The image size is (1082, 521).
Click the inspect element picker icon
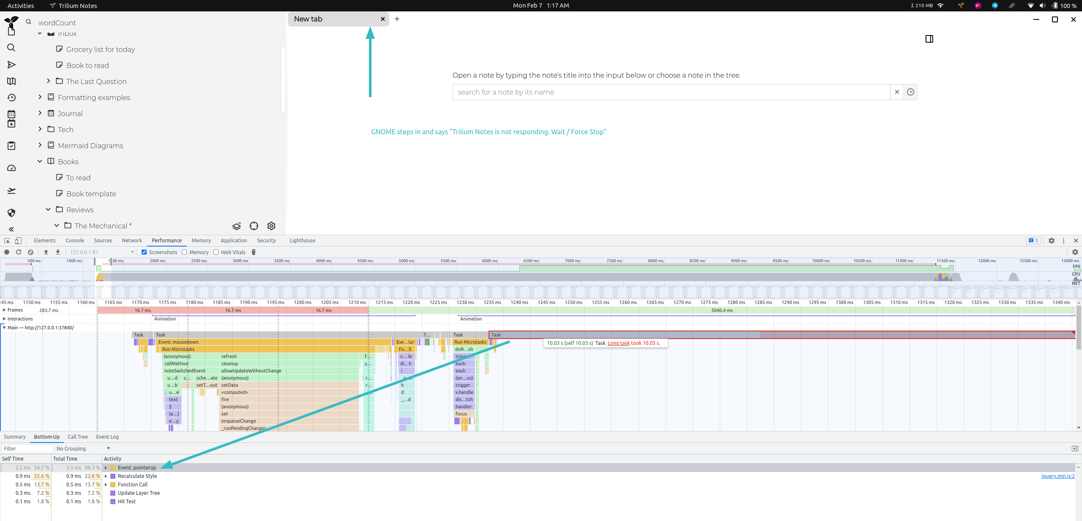click(x=7, y=241)
